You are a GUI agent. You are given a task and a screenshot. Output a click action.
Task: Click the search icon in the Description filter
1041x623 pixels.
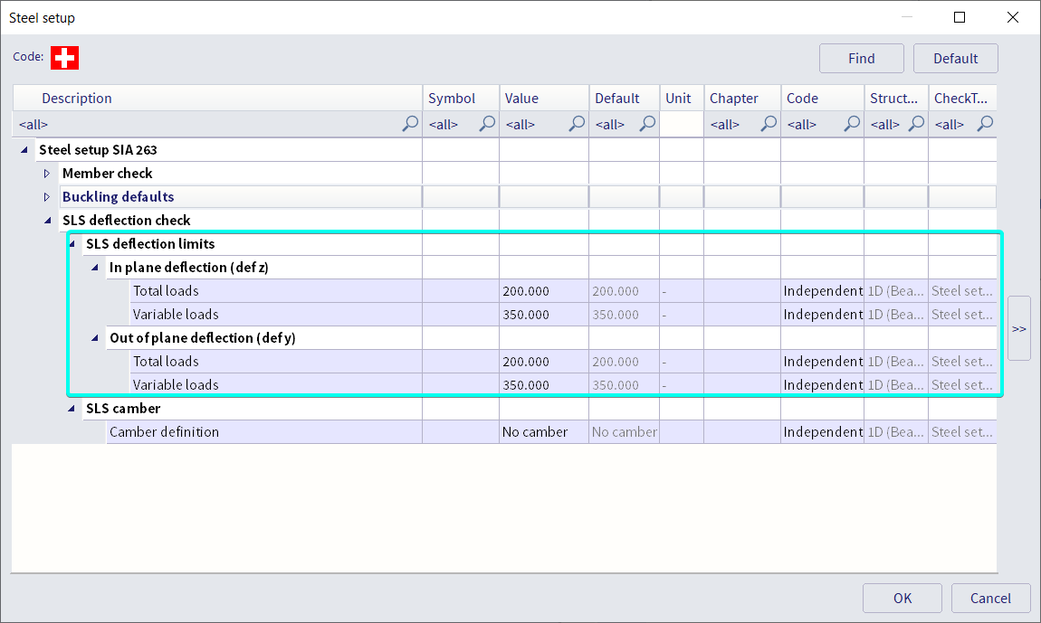tap(411, 124)
